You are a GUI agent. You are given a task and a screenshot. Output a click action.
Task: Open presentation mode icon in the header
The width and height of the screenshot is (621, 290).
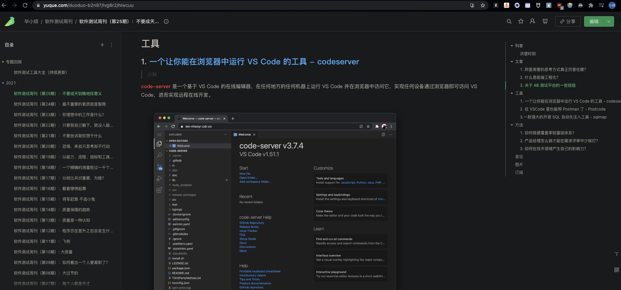pyautogui.click(x=545, y=21)
